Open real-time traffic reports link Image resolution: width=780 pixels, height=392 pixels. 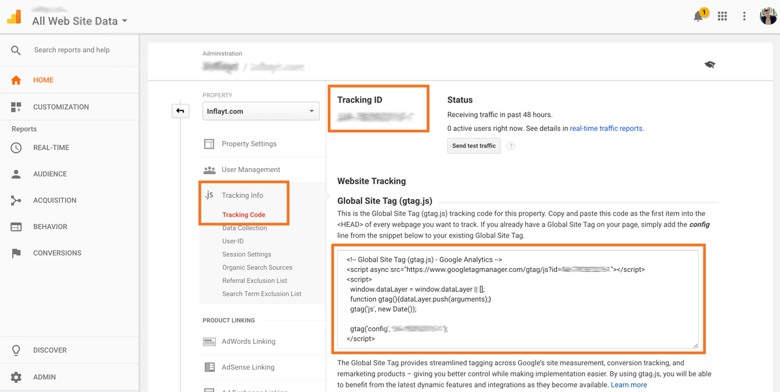coord(606,129)
